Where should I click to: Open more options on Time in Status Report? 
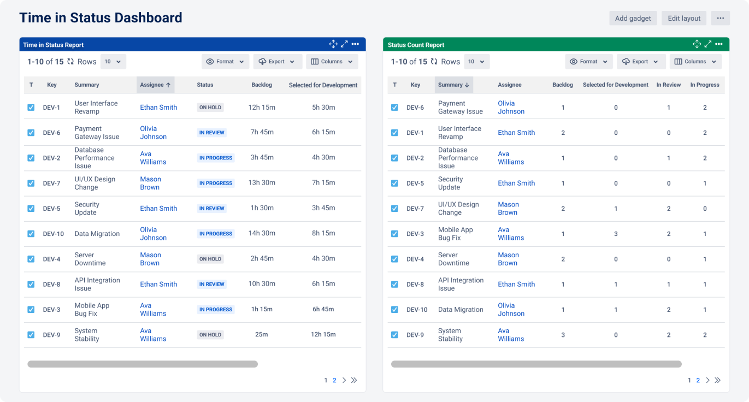[356, 44]
